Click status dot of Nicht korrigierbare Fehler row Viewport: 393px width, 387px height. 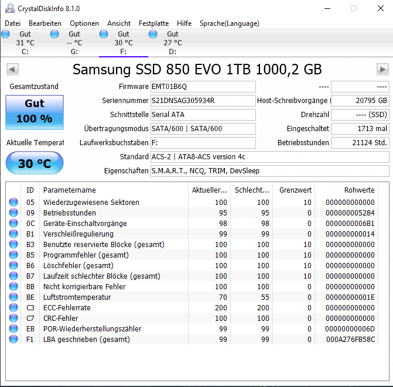tap(13, 286)
